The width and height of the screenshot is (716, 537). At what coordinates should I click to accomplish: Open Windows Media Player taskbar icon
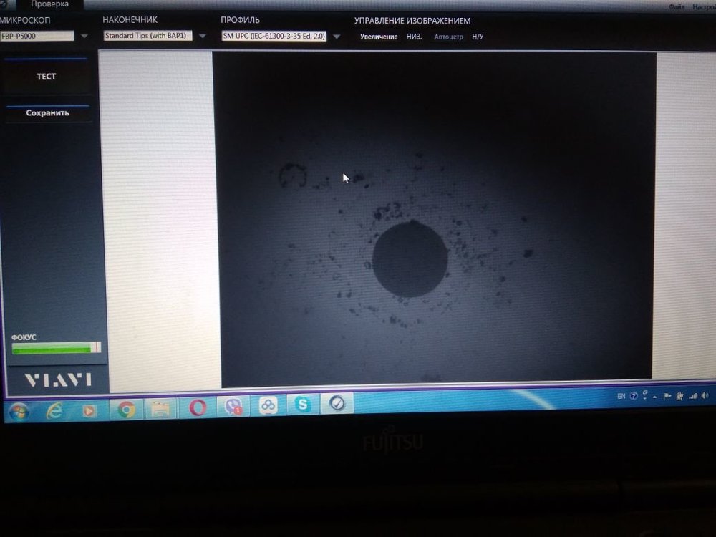(x=89, y=410)
